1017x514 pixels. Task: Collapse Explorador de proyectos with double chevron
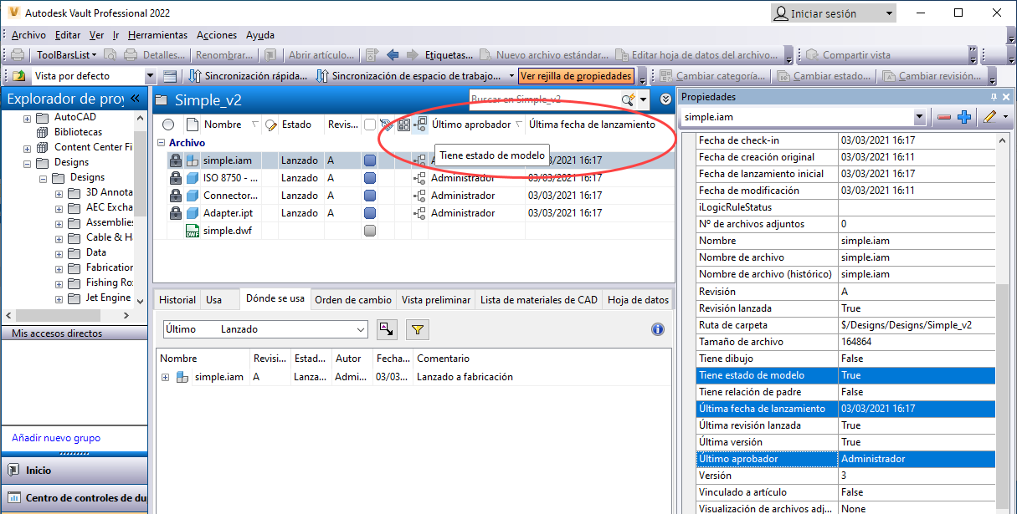135,99
